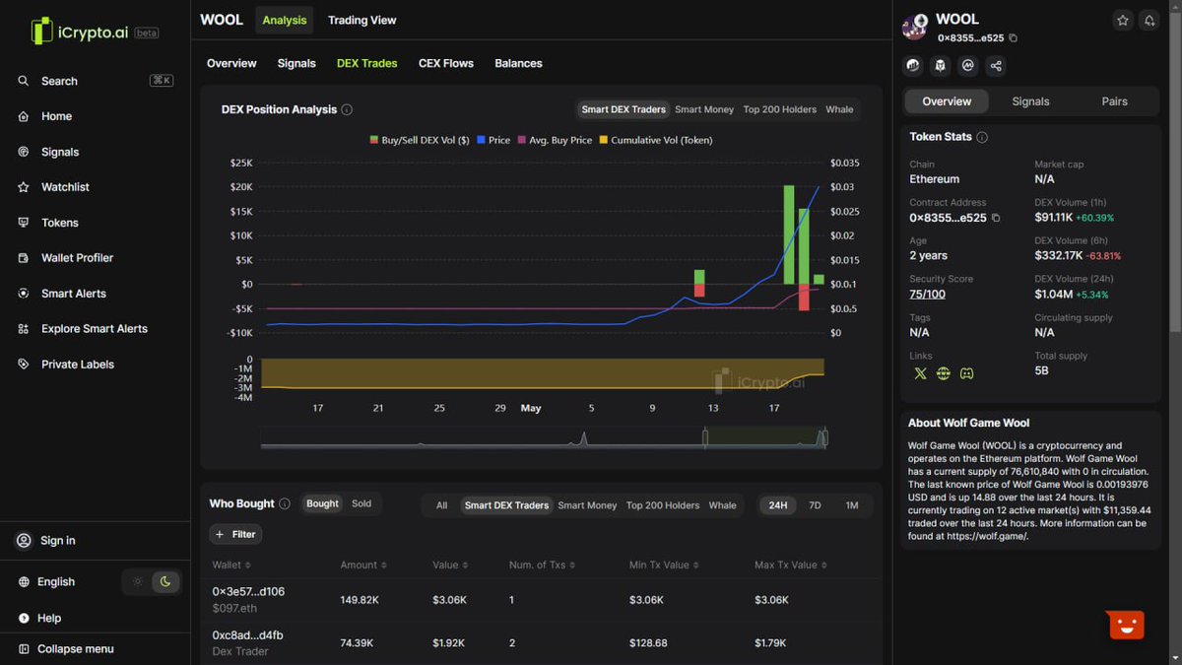Screen dimensions: 1182x665
Task: Show info tooltip for Token Stats
Action: pyautogui.click(x=982, y=137)
